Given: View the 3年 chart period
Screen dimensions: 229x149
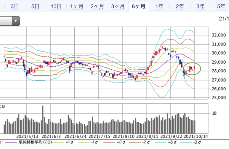Looking at the screenshot, I should click(201, 6).
